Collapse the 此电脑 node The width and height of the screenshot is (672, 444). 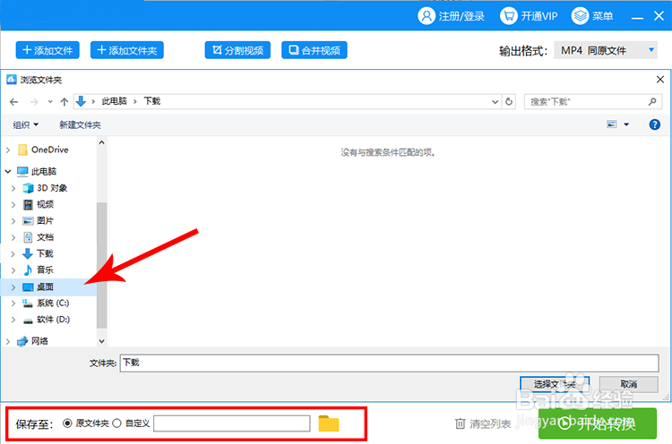coord(8,171)
